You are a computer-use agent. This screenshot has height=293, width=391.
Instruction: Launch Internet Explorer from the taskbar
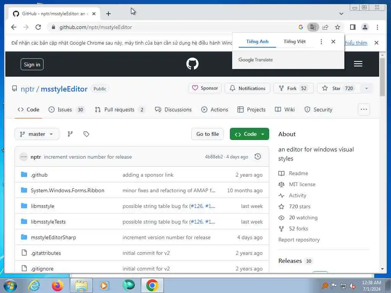(34, 285)
